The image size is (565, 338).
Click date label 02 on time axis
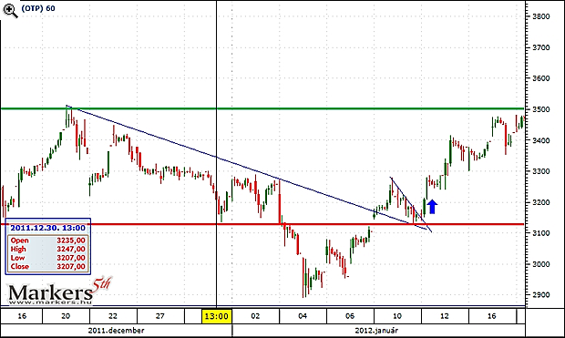255,316
